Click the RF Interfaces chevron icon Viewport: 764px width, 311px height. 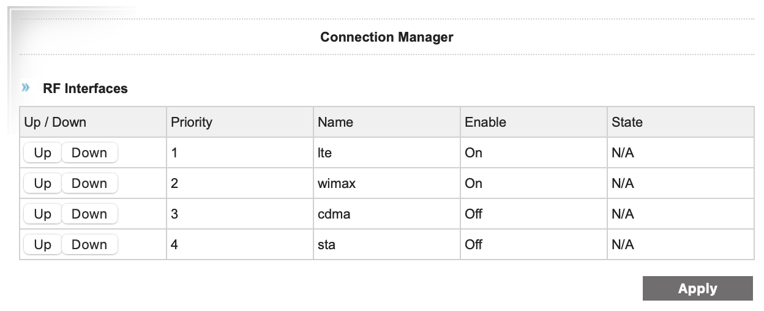click(26, 88)
